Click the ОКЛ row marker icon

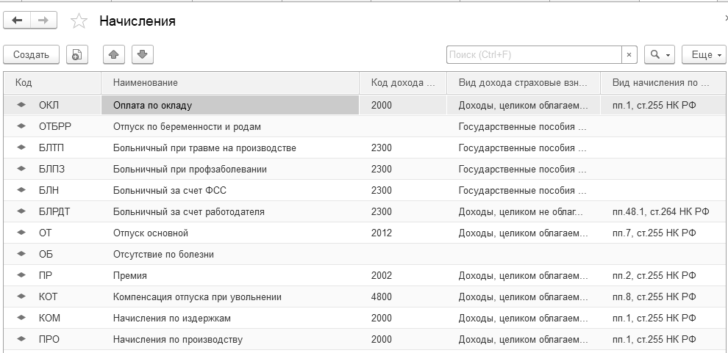pos(21,105)
